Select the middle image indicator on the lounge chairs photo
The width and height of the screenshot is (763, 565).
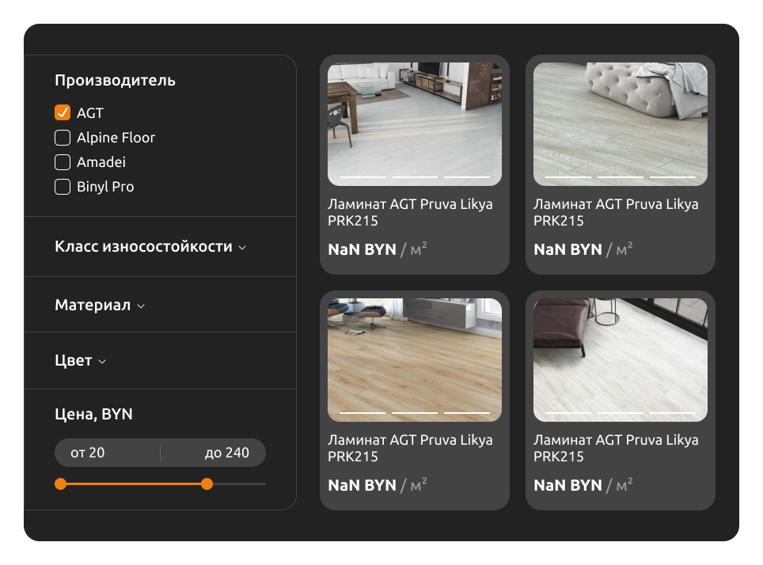tap(415, 413)
